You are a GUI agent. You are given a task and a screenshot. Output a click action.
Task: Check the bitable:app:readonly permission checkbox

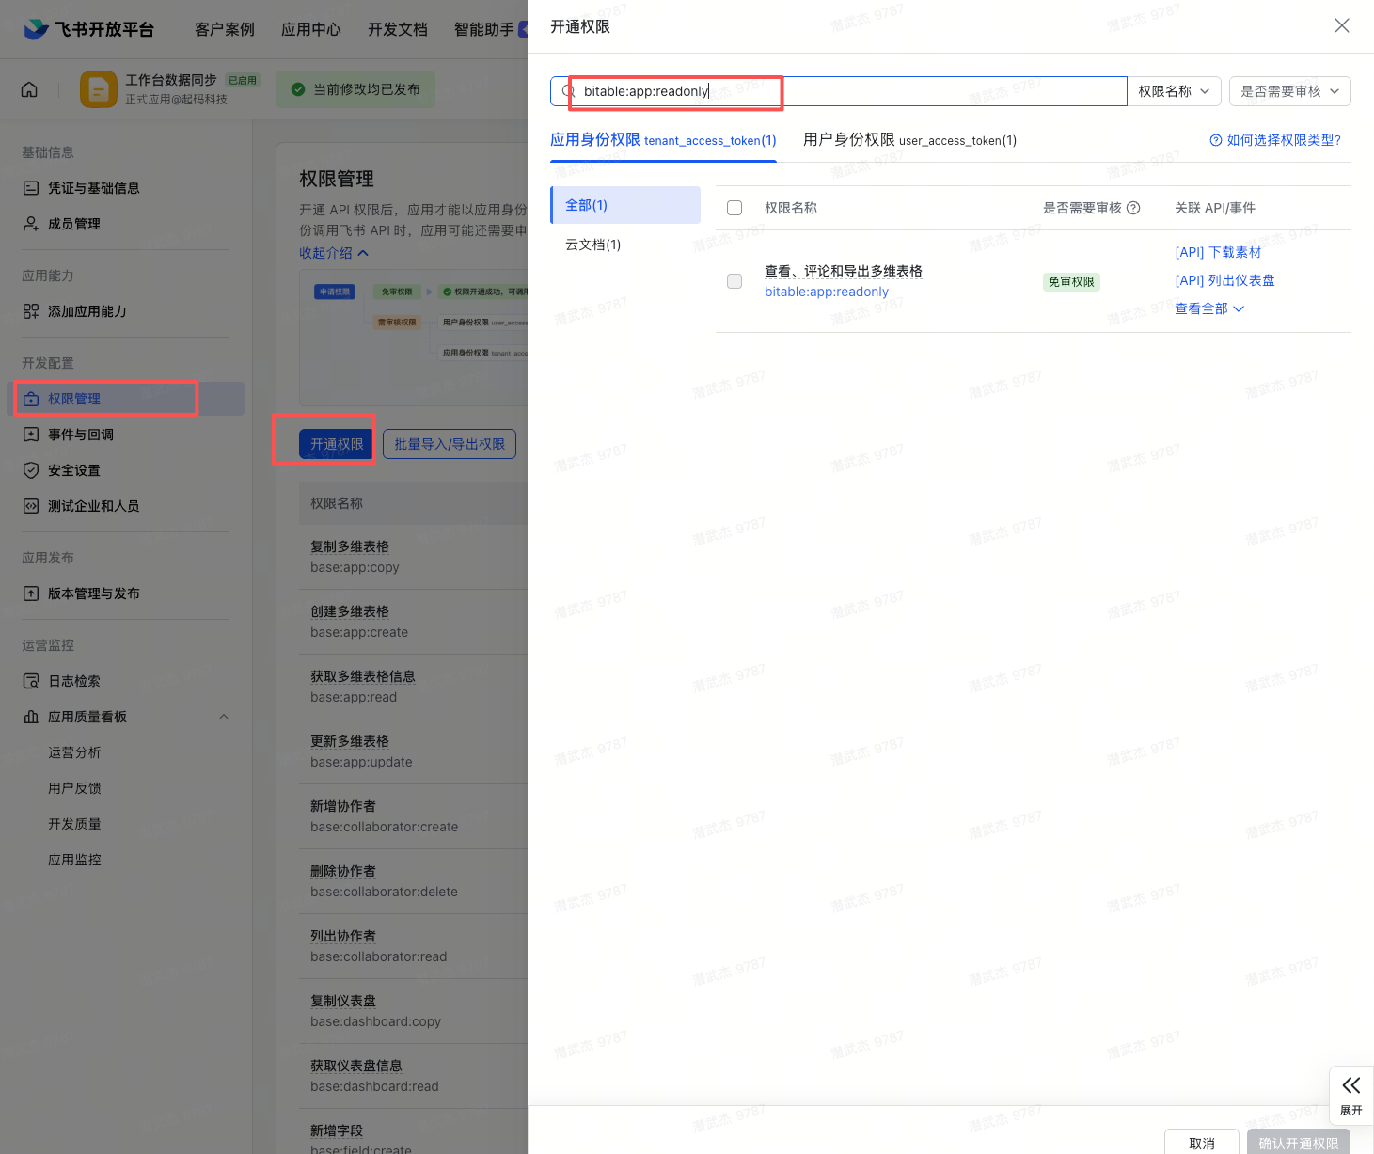click(x=734, y=281)
